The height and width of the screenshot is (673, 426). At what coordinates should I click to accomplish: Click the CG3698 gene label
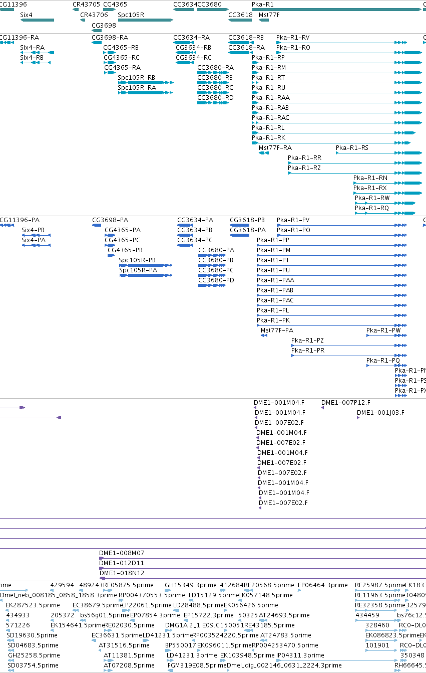[104, 25]
